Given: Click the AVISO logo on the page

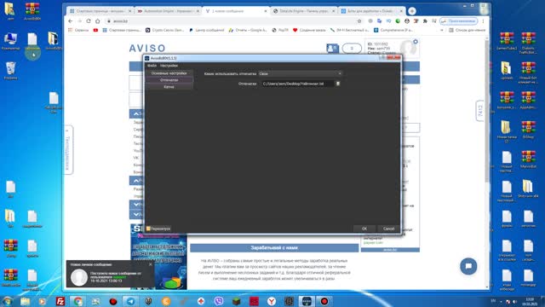Looking at the screenshot, I should [147, 48].
